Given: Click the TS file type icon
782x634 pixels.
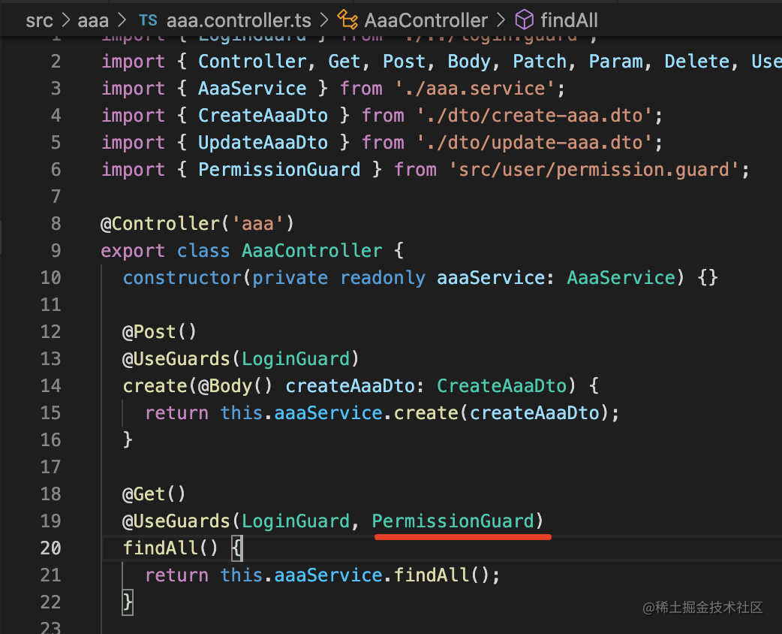Looking at the screenshot, I should coord(148,20).
